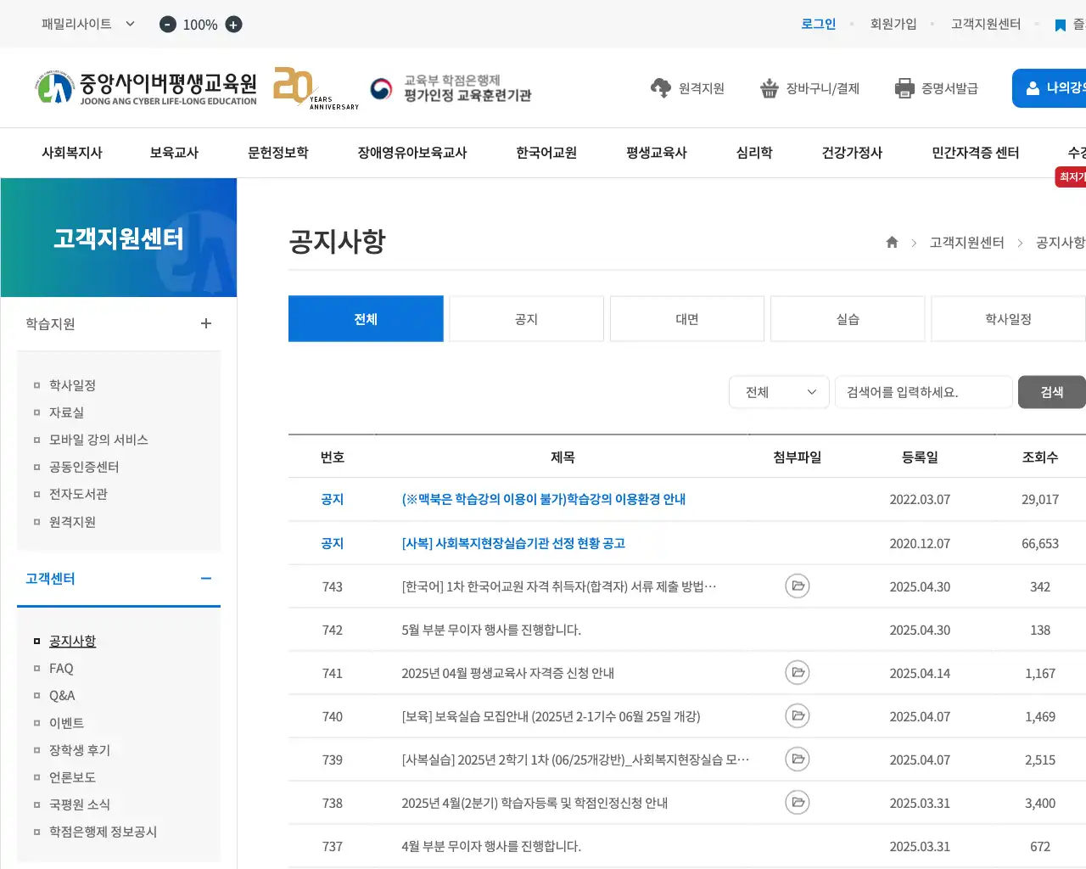Select the 한국어교원 menu item
The width and height of the screenshot is (1086, 869).
(x=546, y=153)
